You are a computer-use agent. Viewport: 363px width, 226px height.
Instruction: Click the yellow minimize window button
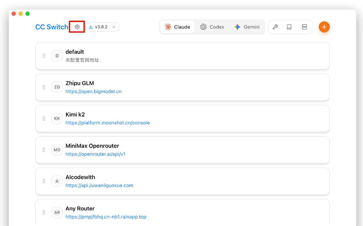click(20, 14)
